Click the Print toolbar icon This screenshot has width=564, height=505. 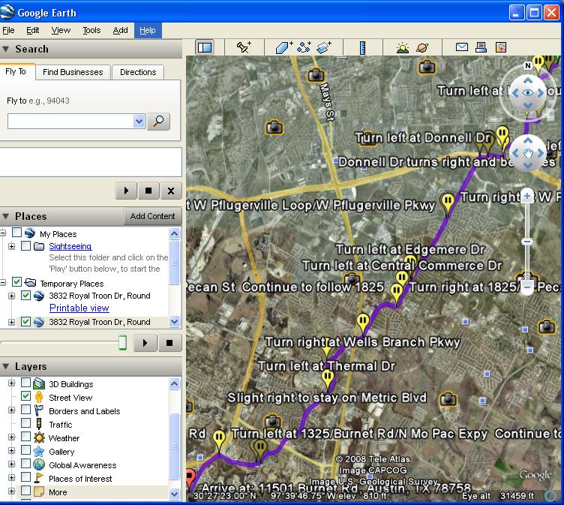[x=481, y=47]
